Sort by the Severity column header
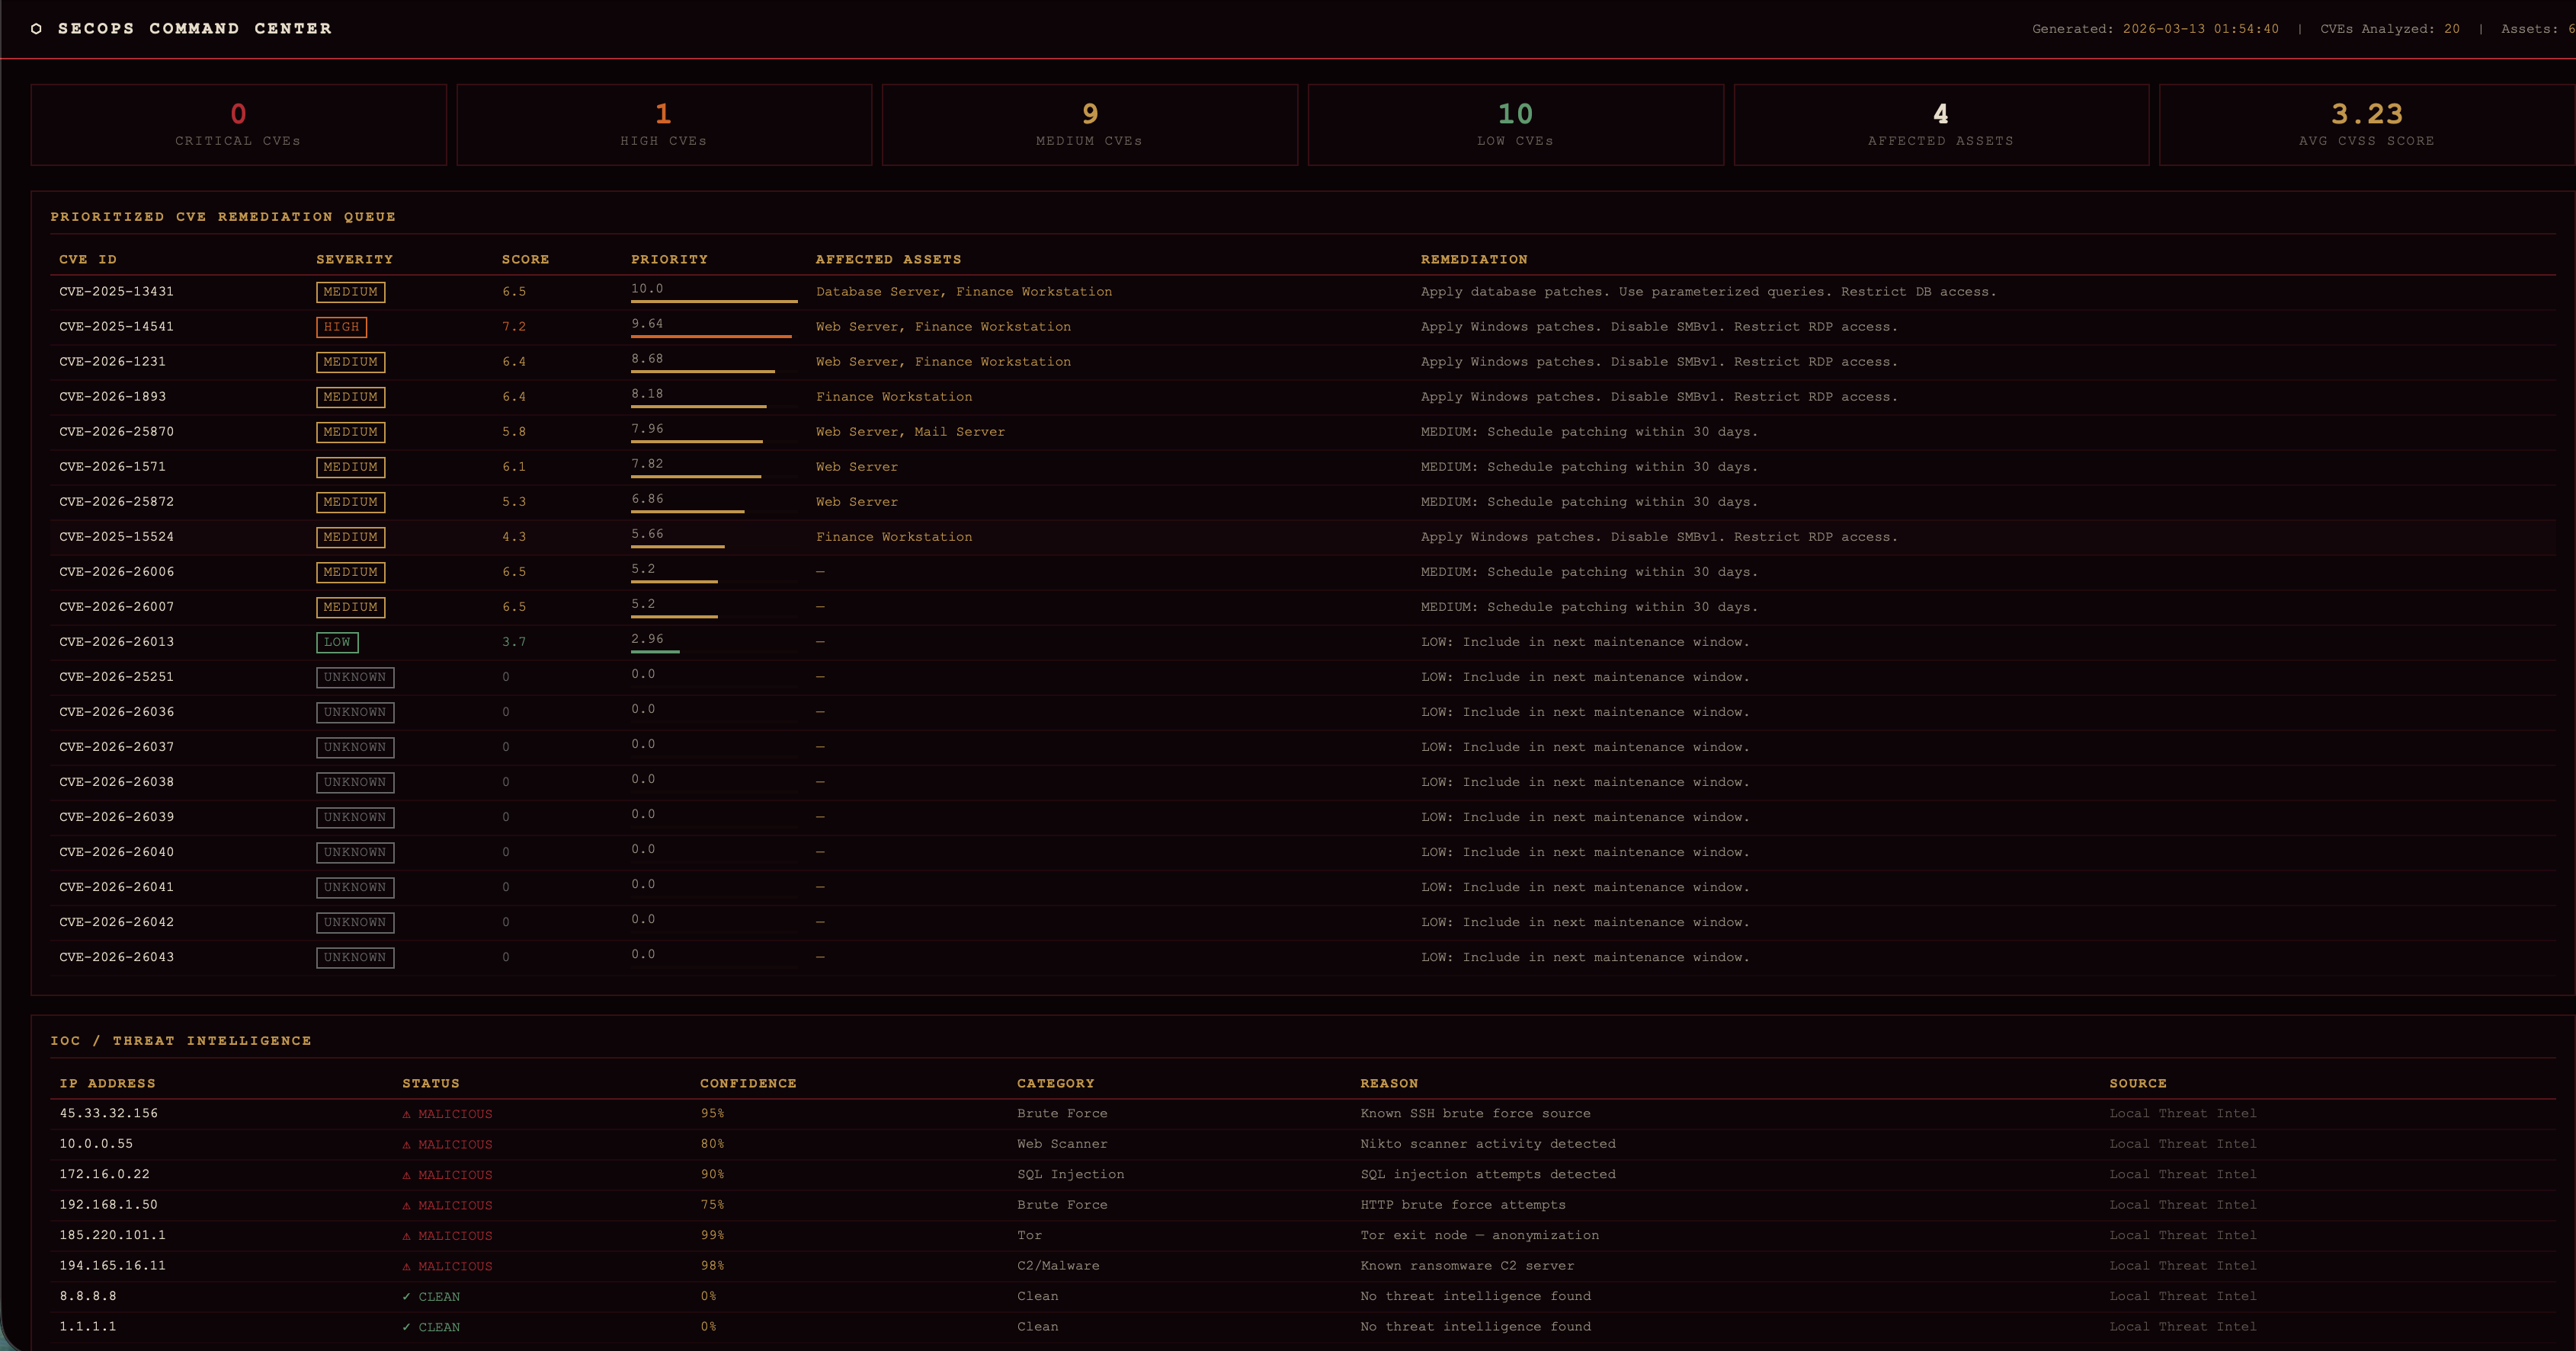This screenshot has width=2576, height=1351. [x=354, y=260]
